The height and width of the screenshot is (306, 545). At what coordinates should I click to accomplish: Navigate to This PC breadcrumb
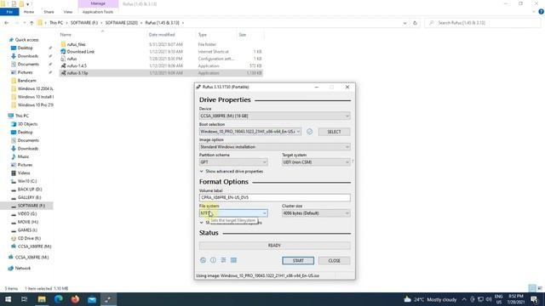(56, 23)
